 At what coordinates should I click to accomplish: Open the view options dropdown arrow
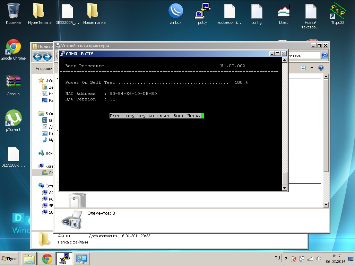pyautogui.click(x=311, y=68)
